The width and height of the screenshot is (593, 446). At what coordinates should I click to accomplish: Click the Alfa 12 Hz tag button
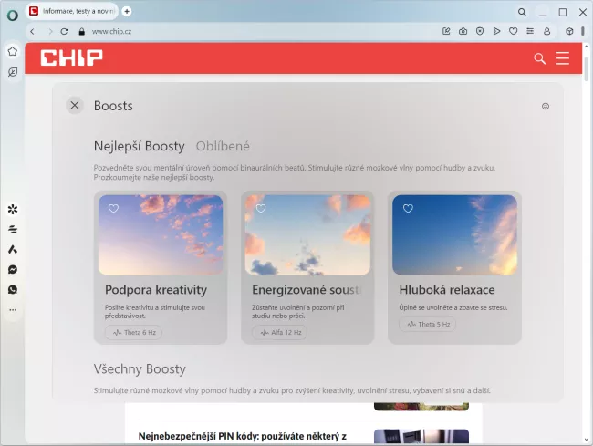pos(279,333)
